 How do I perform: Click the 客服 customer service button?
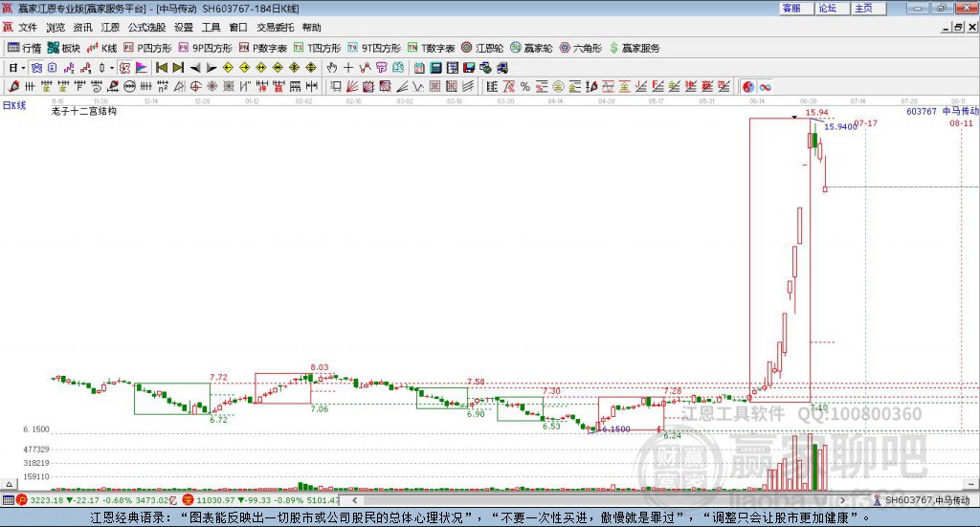[x=795, y=8]
